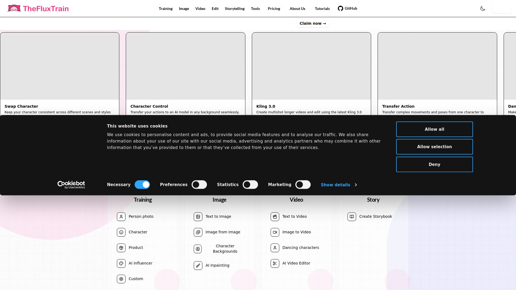
Task: Click the AI Inpainting brush icon
Action: coord(198,266)
